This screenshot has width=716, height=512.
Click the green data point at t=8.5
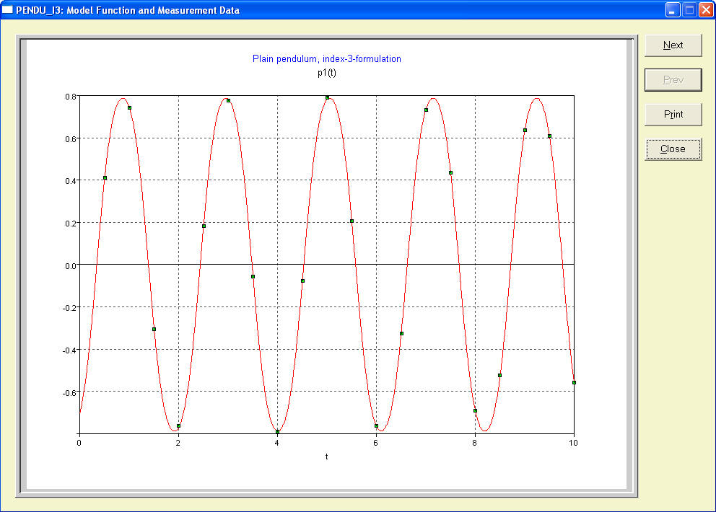click(x=499, y=375)
